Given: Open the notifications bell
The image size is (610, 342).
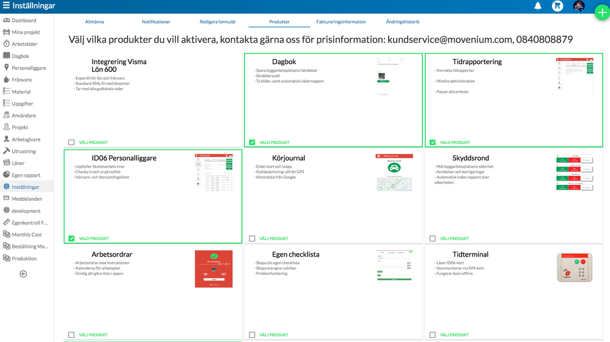Looking at the screenshot, I should tap(538, 6).
